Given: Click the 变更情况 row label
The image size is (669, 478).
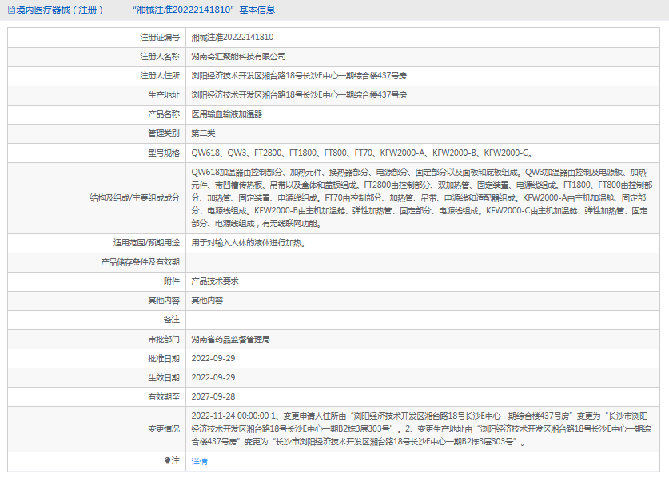Looking at the screenshot, I should point(164,429).
